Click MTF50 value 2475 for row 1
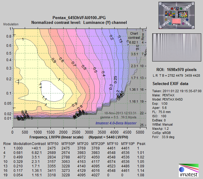This screenshot has width=203, height=179. [x=52, y=148]
